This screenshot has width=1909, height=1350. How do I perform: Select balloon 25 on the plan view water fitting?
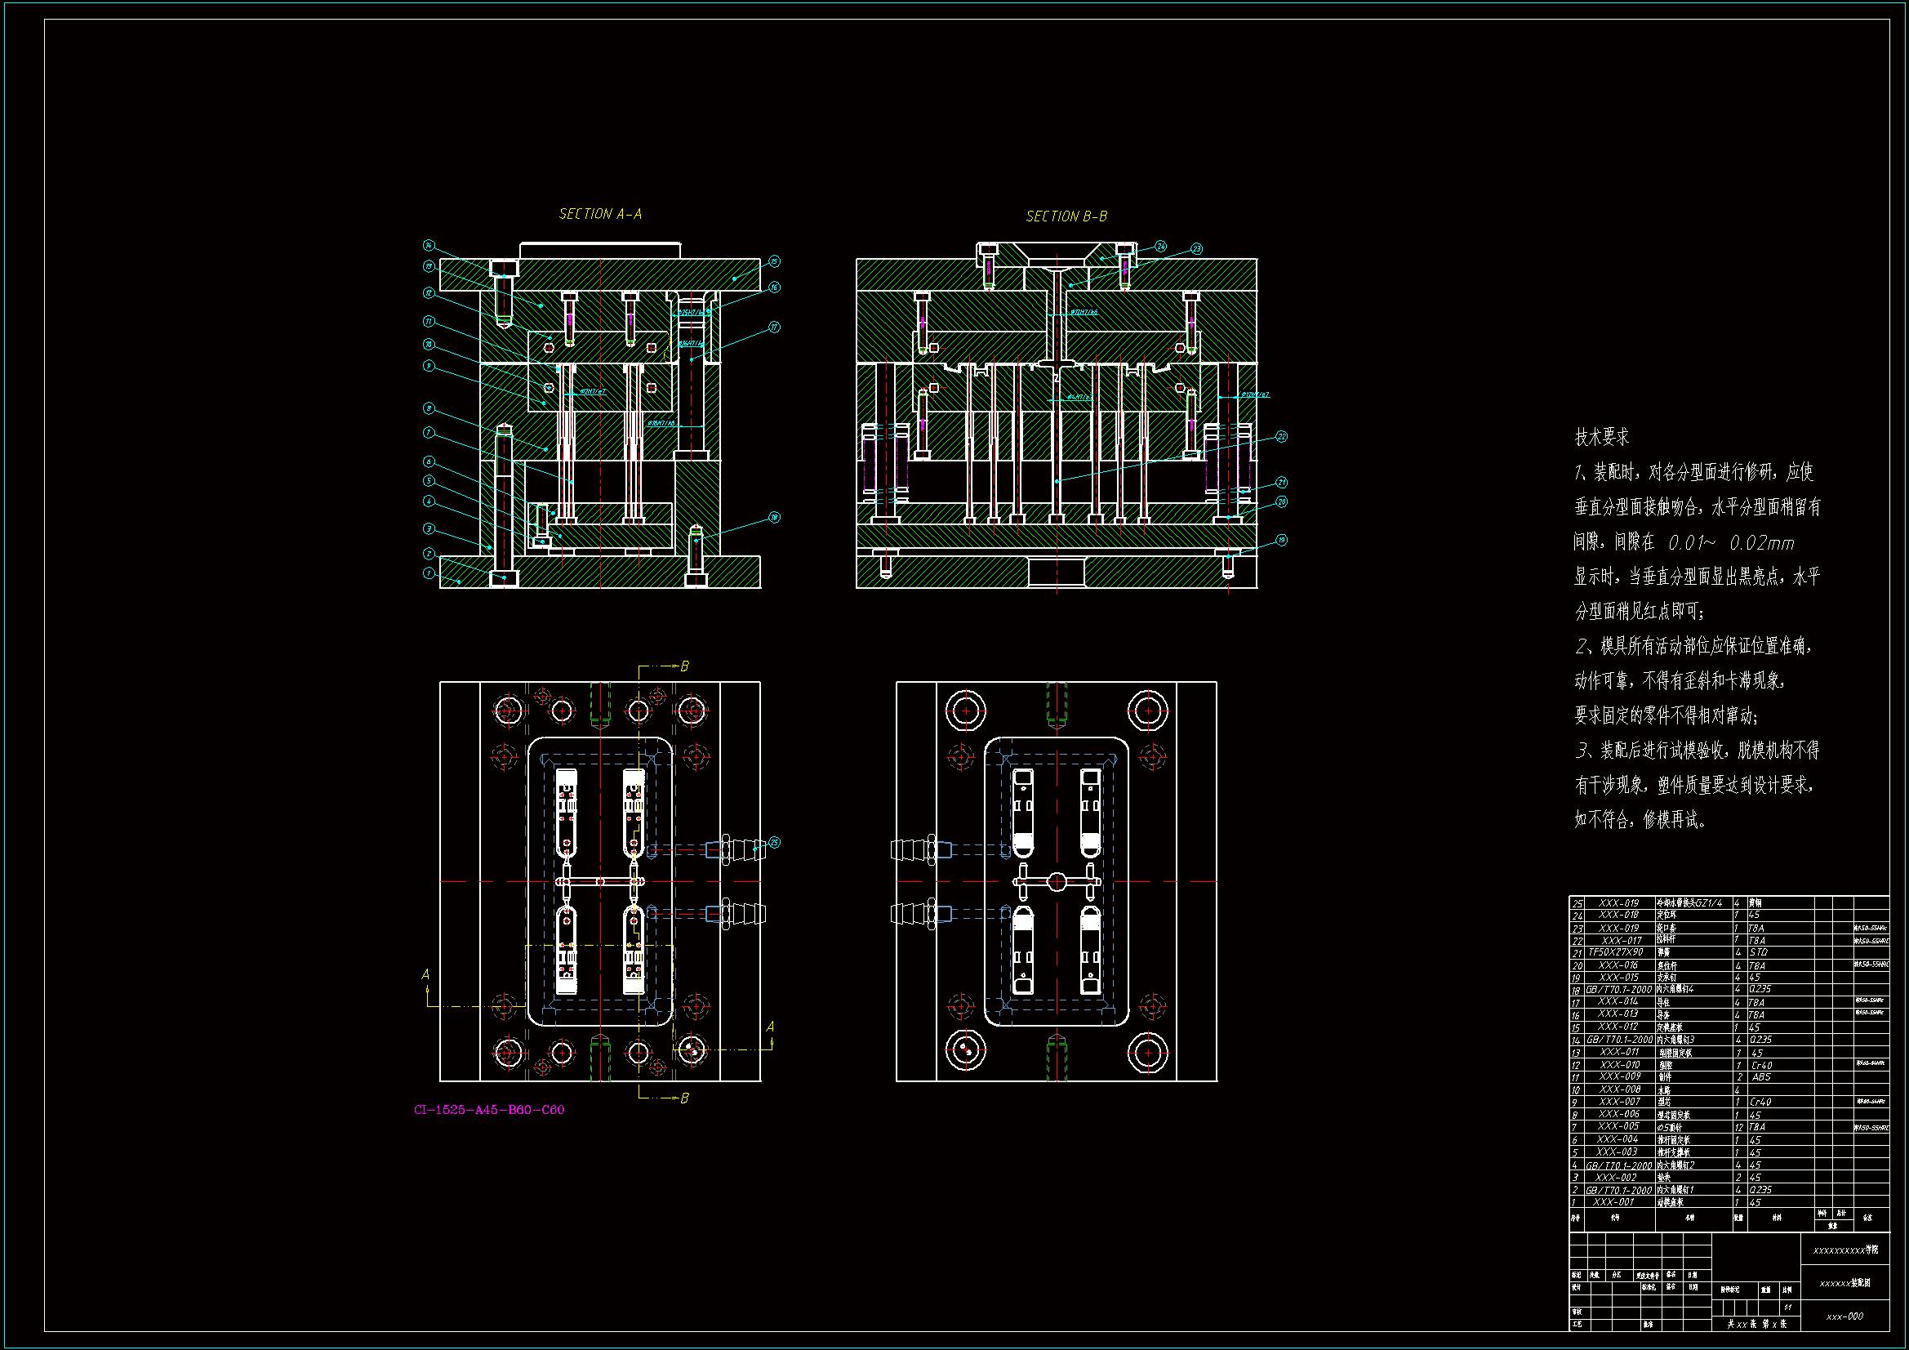774,843
